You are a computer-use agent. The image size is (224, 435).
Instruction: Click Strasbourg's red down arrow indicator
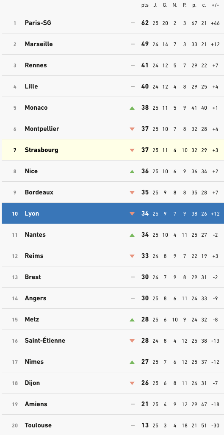pyautogui.click(x=132, y=150)
